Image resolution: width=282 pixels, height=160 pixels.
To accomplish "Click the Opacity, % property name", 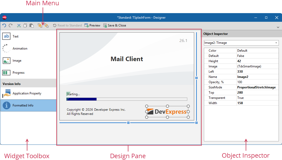I will coord(216,82).
